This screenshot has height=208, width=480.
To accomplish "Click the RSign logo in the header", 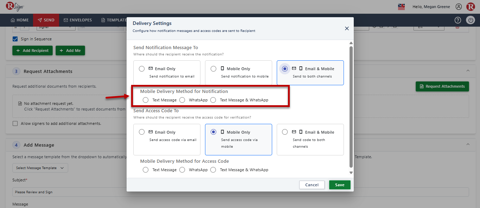I will (x=15, y=6).
